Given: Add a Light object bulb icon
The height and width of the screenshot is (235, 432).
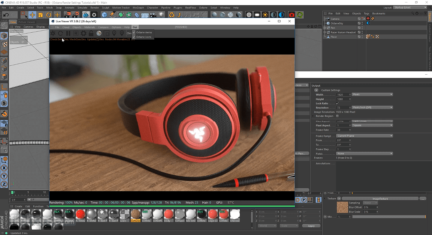Looking at the screenshot, I should tap(161, 15).
